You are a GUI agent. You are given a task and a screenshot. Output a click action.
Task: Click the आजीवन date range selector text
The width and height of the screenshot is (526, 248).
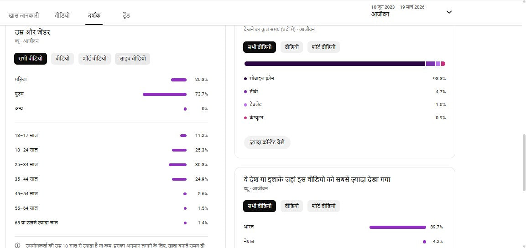pos(380,15)
